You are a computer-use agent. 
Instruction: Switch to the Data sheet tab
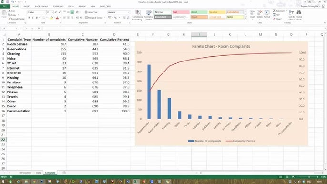click(38, 173)
